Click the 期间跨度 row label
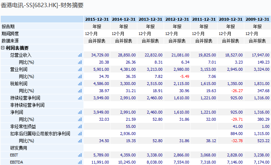Screen dimensions: 271x165 10,34
